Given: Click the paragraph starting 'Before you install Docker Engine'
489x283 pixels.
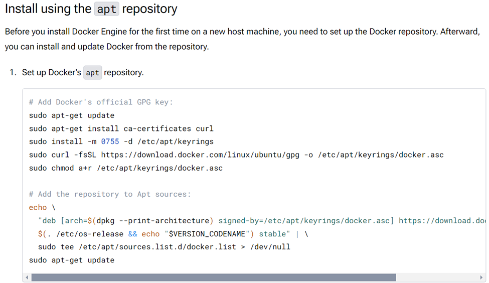Looking at the screenshot, I should click(x=242, y=39).
